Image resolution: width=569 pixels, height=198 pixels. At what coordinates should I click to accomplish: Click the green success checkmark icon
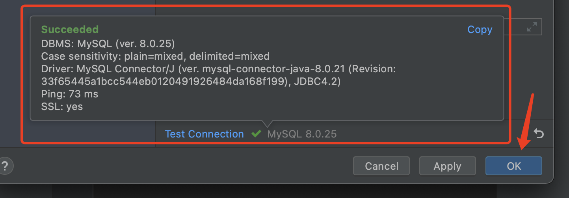(x=256, y=134)
